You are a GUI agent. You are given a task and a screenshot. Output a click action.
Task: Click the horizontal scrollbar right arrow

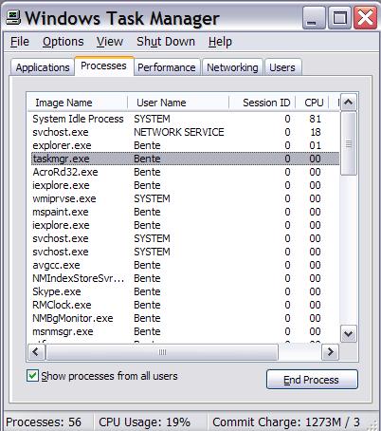click(330, 352)
